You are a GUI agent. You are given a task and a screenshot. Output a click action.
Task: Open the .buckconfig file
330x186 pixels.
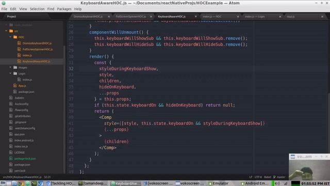pos(22,104)
